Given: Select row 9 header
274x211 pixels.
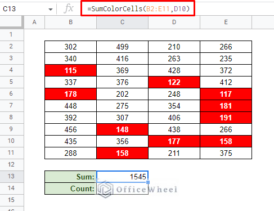Looking at the screenshot, I should pos(12,129).
